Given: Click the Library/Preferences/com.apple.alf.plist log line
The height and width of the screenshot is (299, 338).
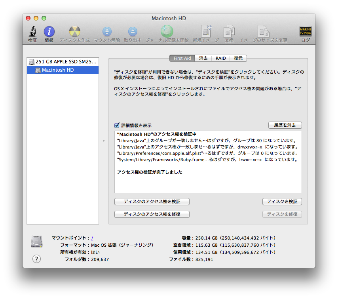Looking at the screenshot, I should point(207,153).
